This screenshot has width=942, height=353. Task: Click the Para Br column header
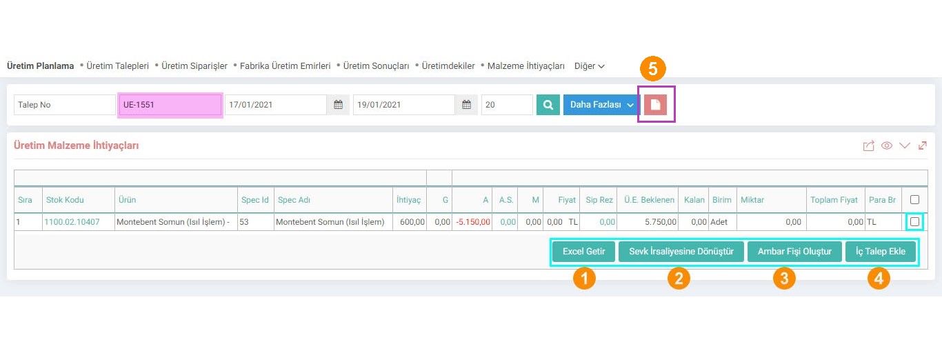(x=882, y=200)
